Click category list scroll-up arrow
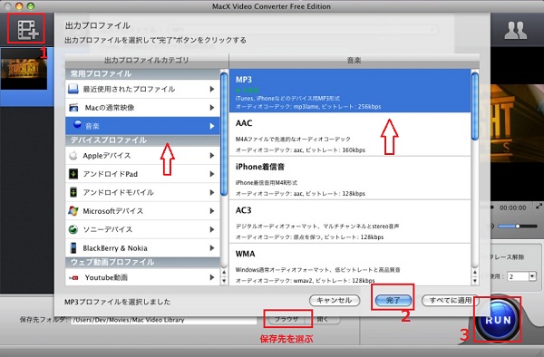The height and width of the screenshot is (357, 544). [x=224, y=273]
